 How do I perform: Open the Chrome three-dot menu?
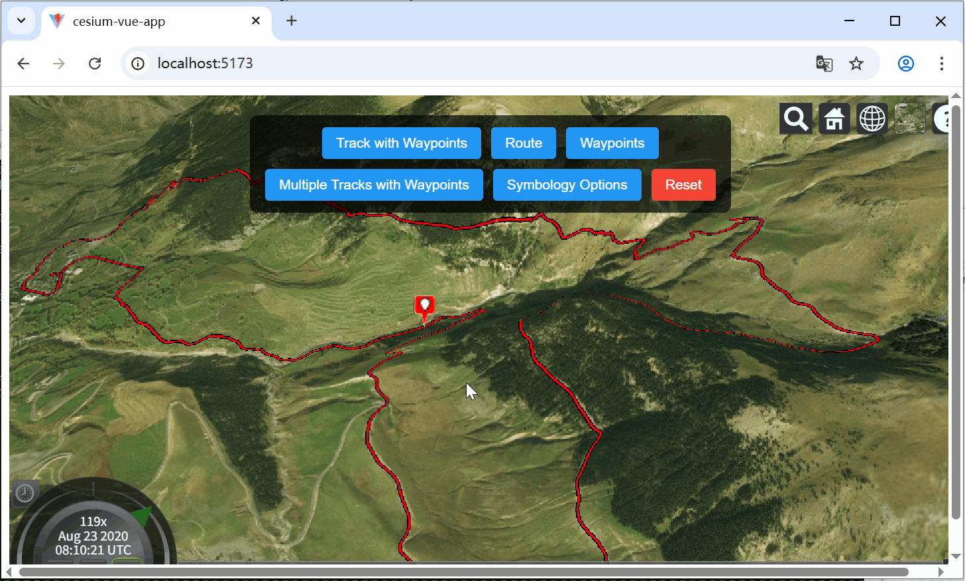pos(942,64)
